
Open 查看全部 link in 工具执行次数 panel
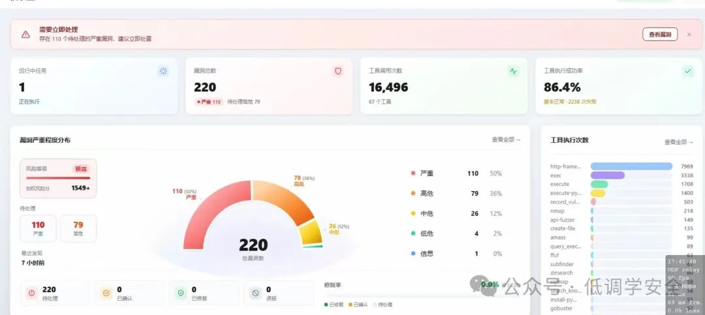(x=678, y=142)
